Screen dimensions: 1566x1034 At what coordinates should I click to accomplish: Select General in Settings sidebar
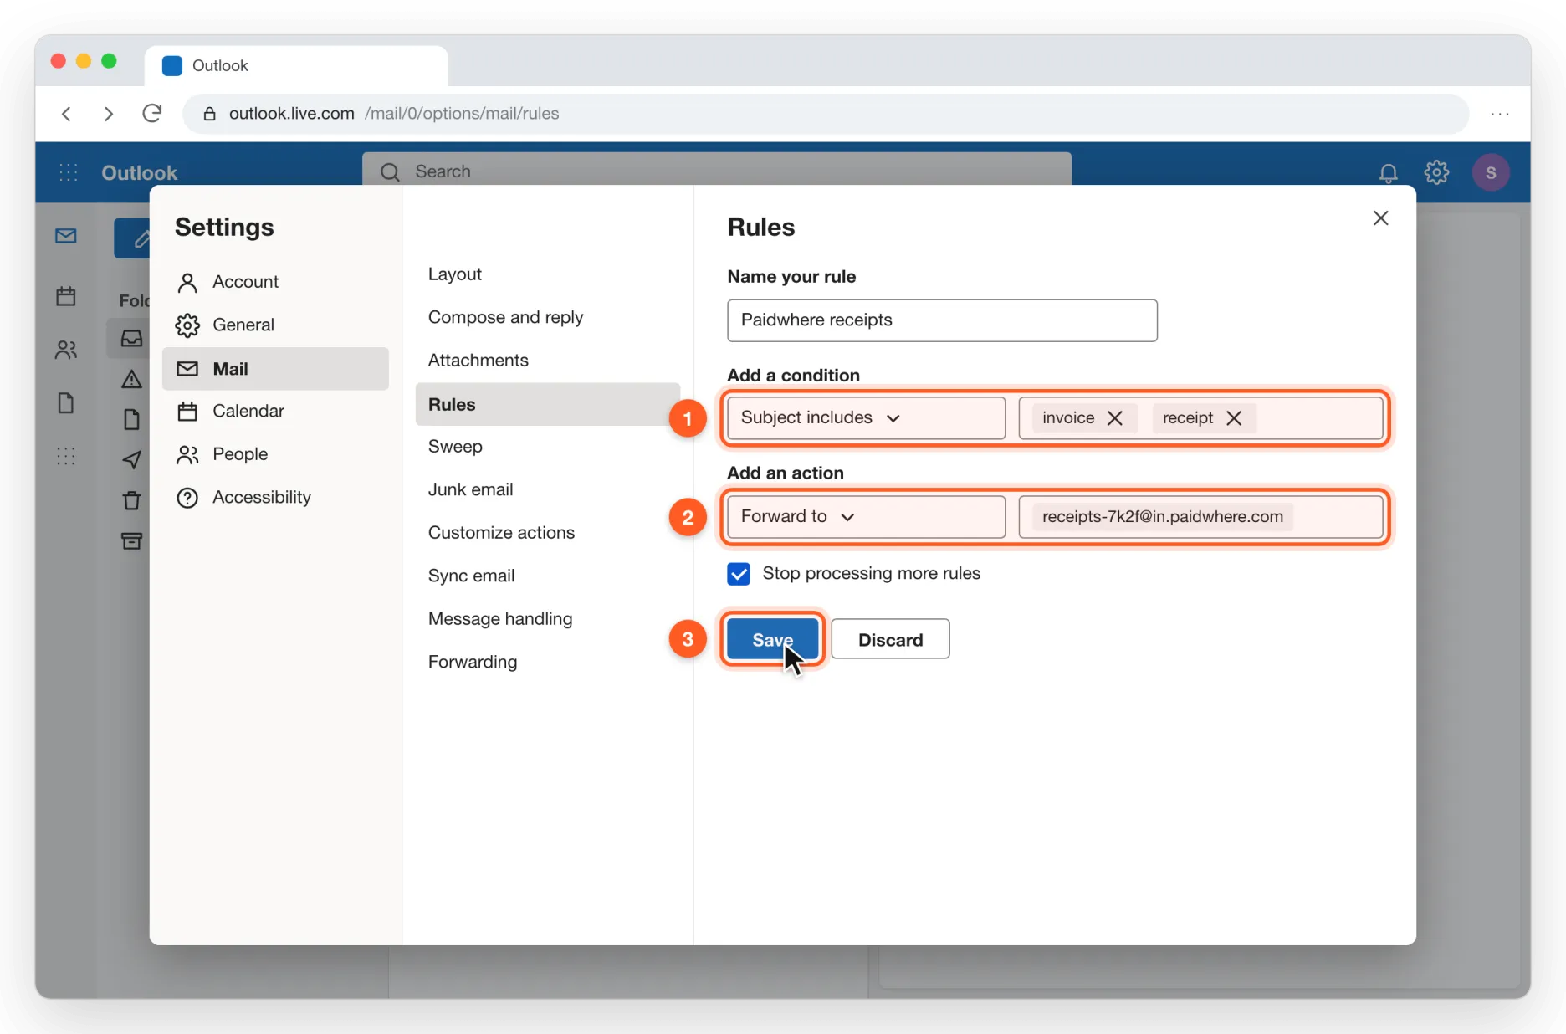(x=276, y=325)
